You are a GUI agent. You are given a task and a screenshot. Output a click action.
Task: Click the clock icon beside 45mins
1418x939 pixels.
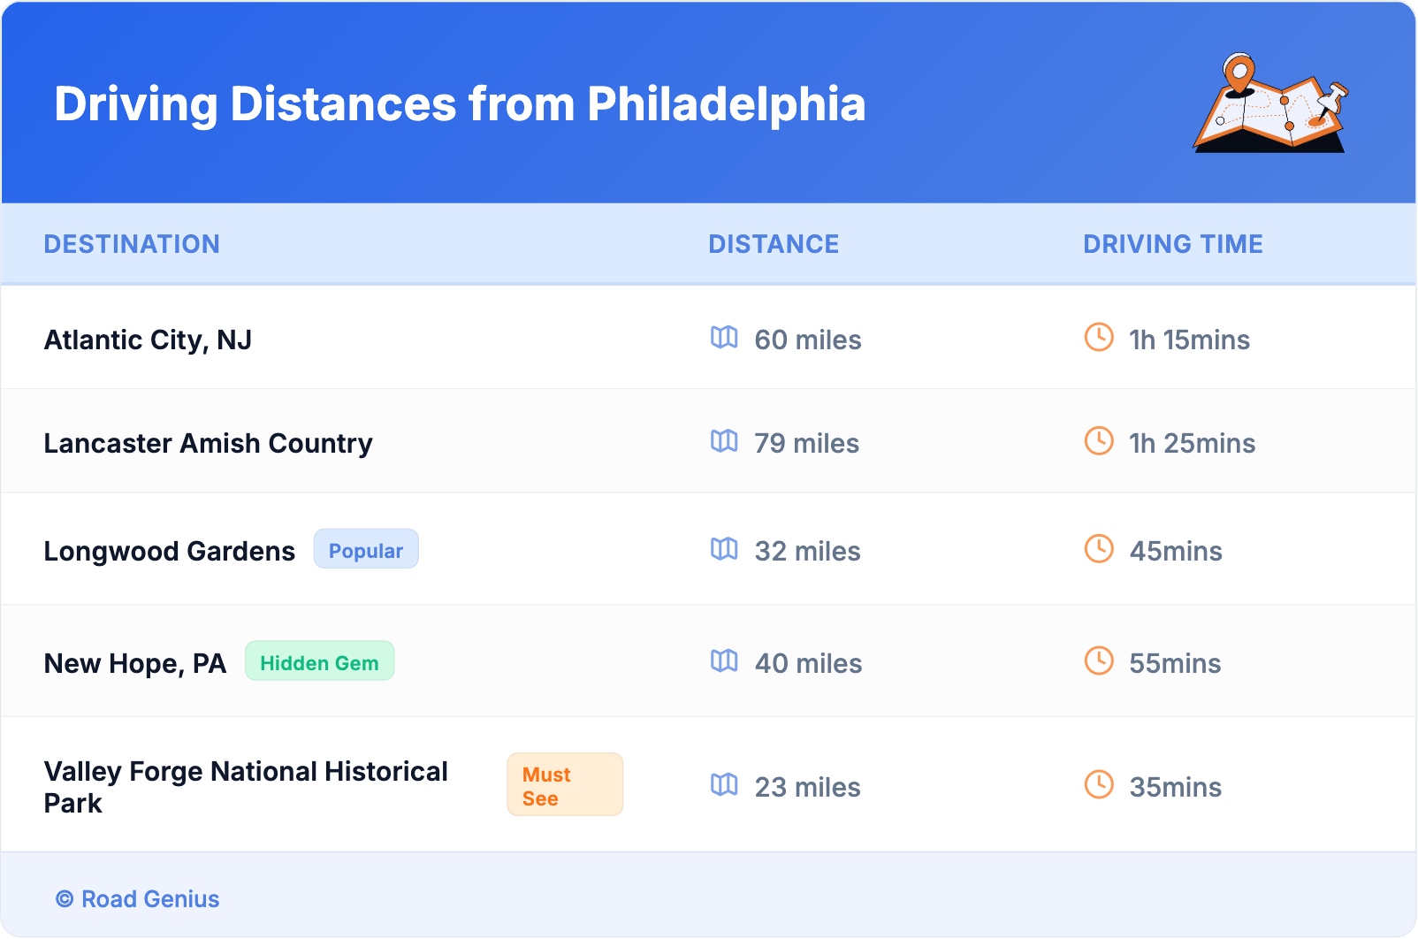click(x=1099, y=548)
